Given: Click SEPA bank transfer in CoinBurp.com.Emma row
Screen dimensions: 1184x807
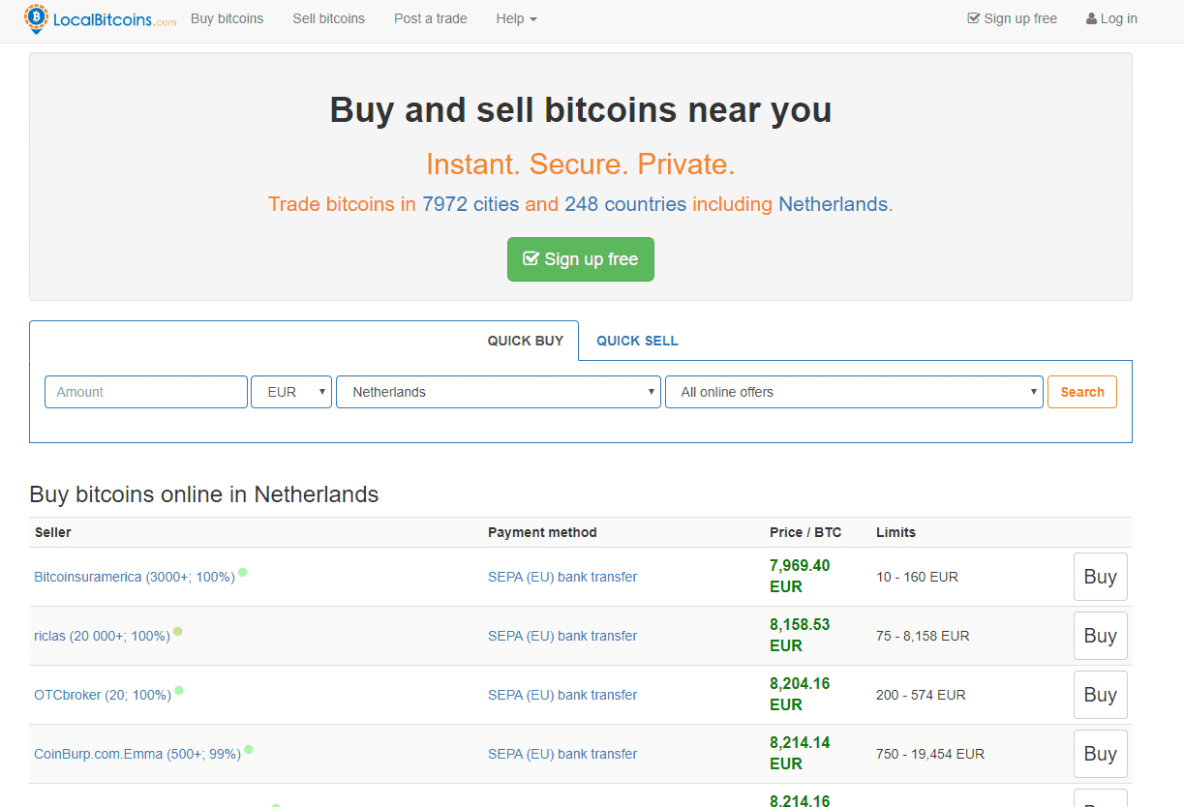Looking at the screenshot, I should coord(562,754).
